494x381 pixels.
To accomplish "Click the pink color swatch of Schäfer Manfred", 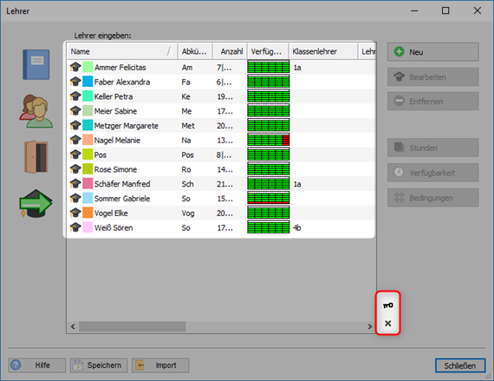I will pyautogui.click(x=88, y=184).
